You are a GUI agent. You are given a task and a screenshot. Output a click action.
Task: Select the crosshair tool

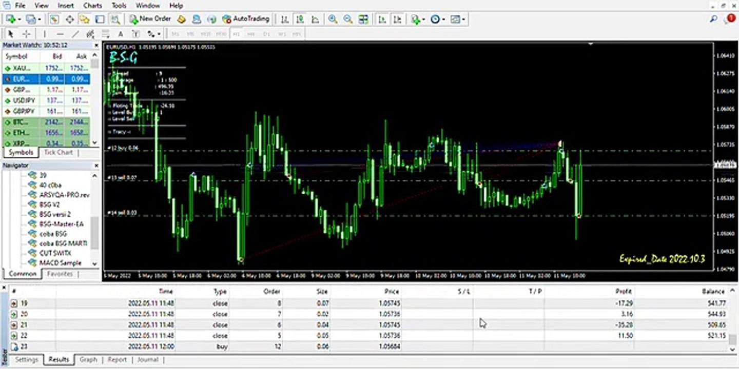[x=26, y=34]
